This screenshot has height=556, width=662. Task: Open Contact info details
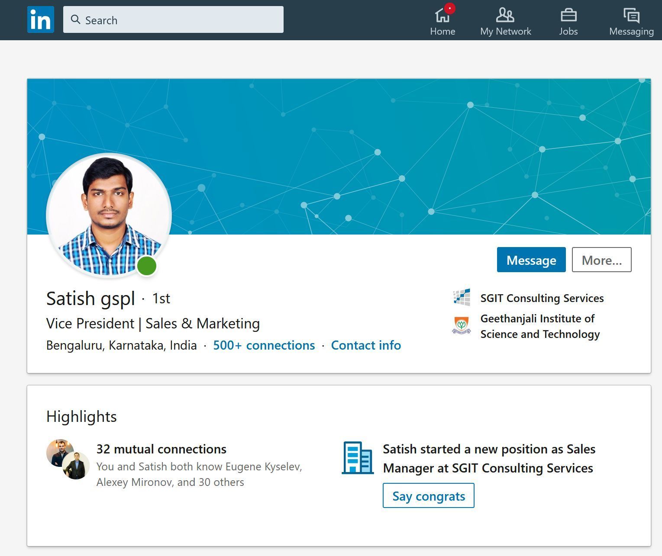point(366,345)
